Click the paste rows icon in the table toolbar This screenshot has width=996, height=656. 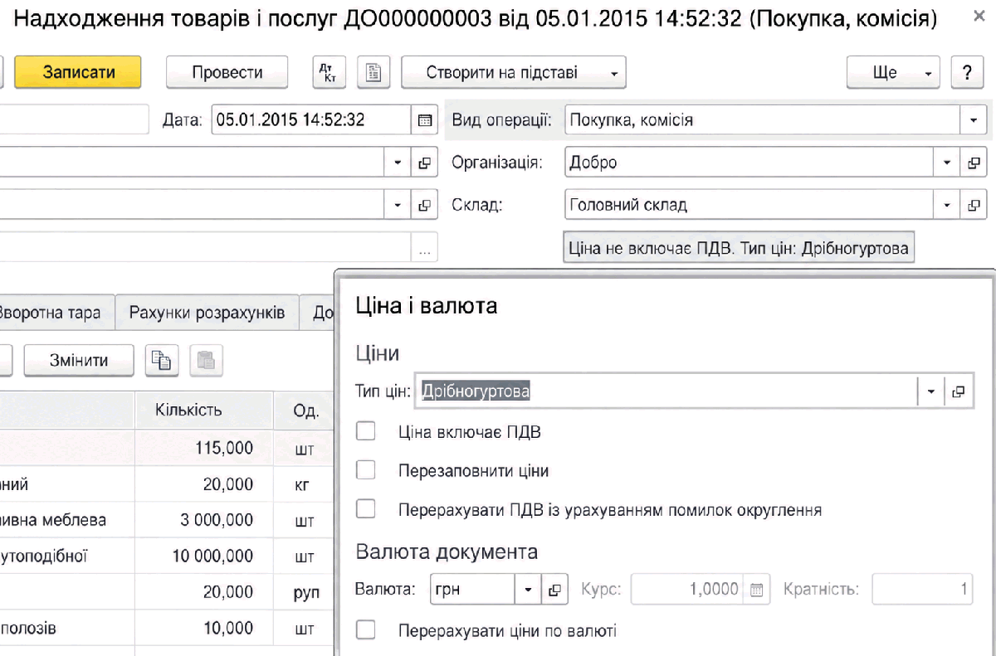207,361
